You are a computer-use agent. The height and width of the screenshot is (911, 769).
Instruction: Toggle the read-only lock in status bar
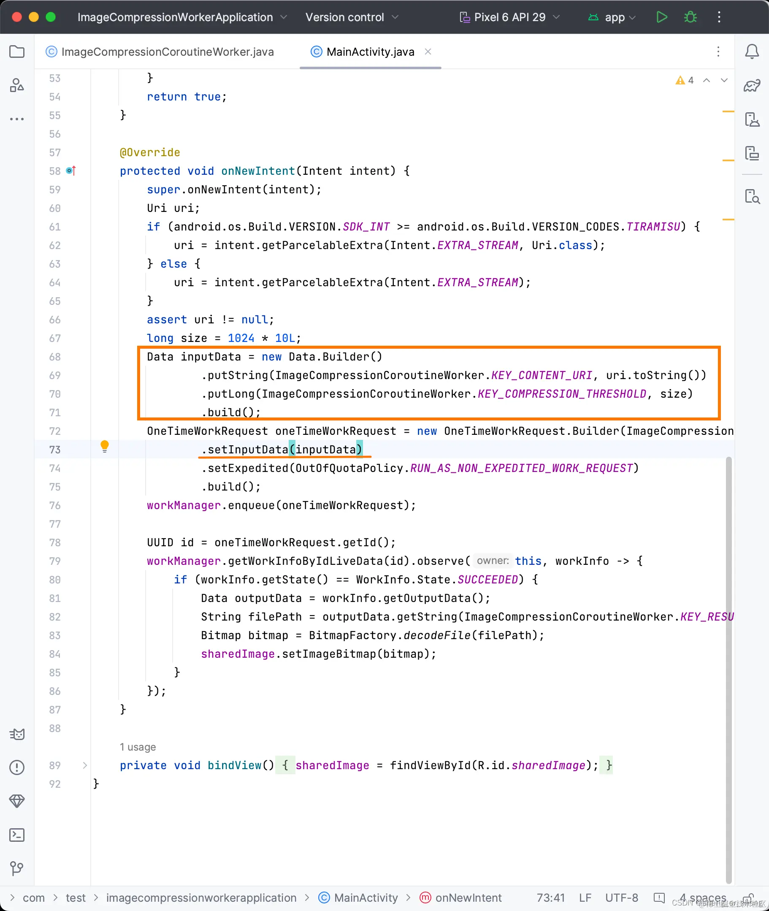click(748, 898)
